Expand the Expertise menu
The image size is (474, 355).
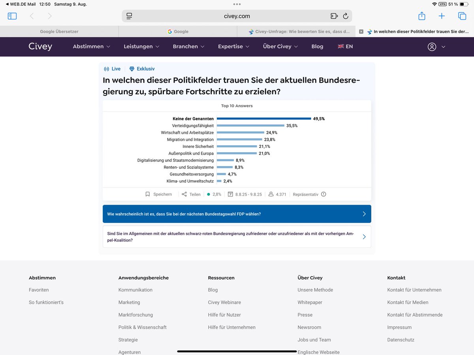(234, 47)
